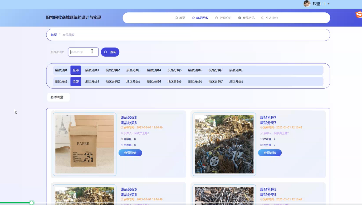The width and height of the screenshot is (362, 205).
Task: Filter by 地区分类1
Action: 92,81
